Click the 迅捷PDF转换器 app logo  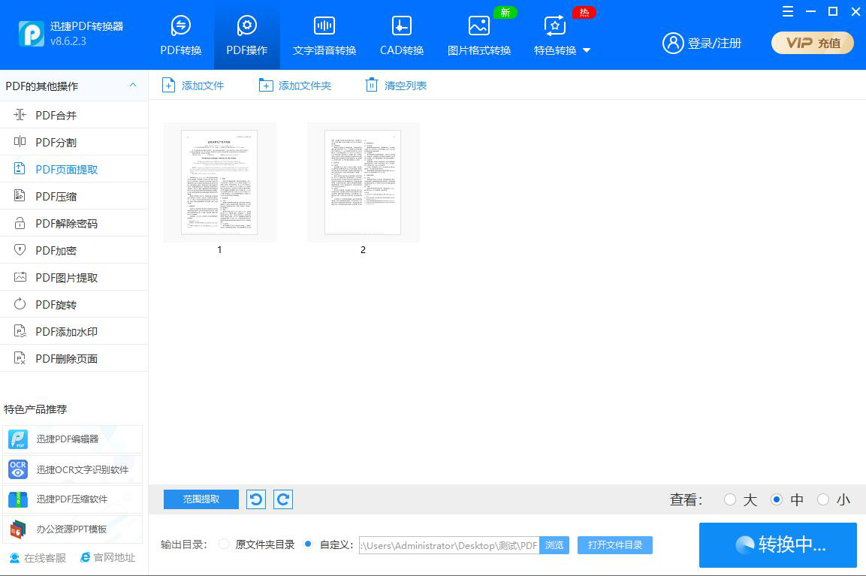click(31, 34)
